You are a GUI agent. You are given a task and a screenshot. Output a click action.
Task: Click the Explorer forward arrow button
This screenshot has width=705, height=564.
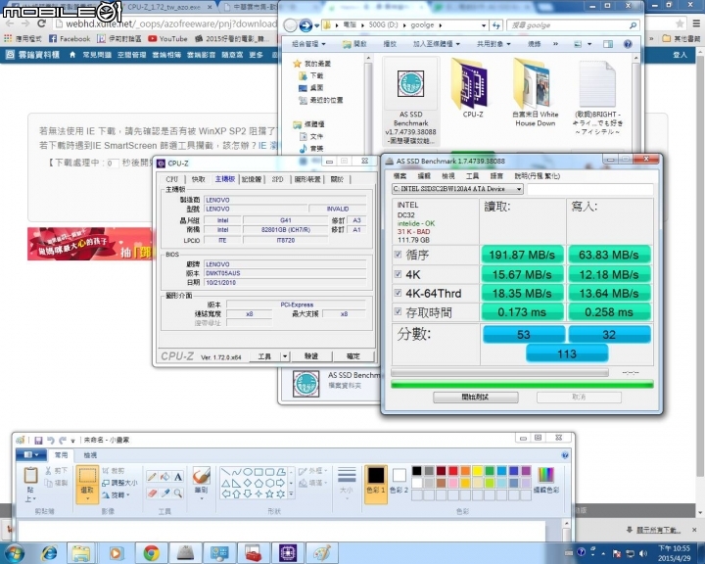305,25
